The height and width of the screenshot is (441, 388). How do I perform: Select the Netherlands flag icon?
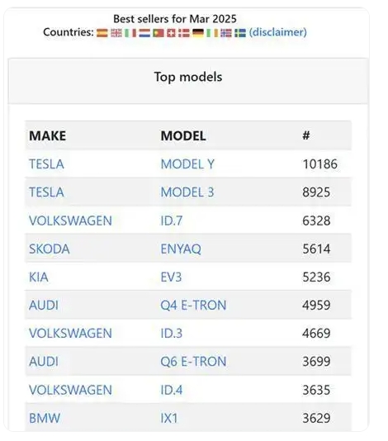[x=144, y=33]
